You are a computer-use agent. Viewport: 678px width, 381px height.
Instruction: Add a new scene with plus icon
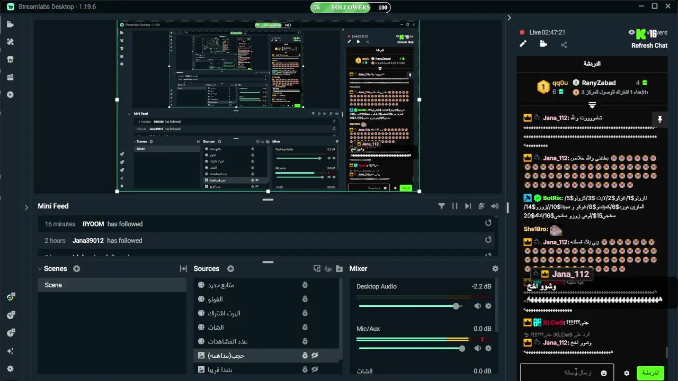point(77,269)
